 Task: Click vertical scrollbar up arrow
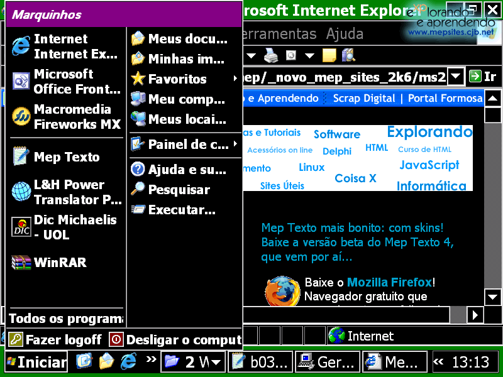click(x=492, y=99)
